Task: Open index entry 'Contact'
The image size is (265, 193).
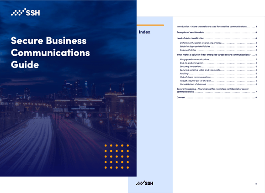Action: (217, 98)
